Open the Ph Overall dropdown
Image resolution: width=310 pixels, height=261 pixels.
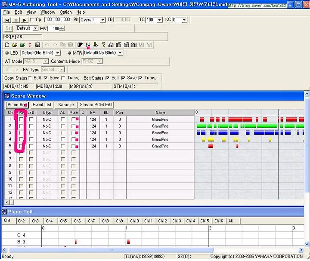[102, 20]
